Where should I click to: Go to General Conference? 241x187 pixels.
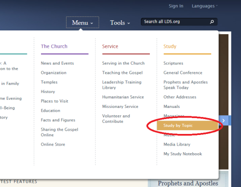183,73
